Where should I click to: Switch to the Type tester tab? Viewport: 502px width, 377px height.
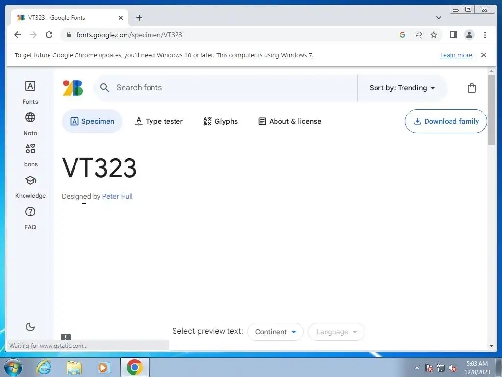(159, 121)
